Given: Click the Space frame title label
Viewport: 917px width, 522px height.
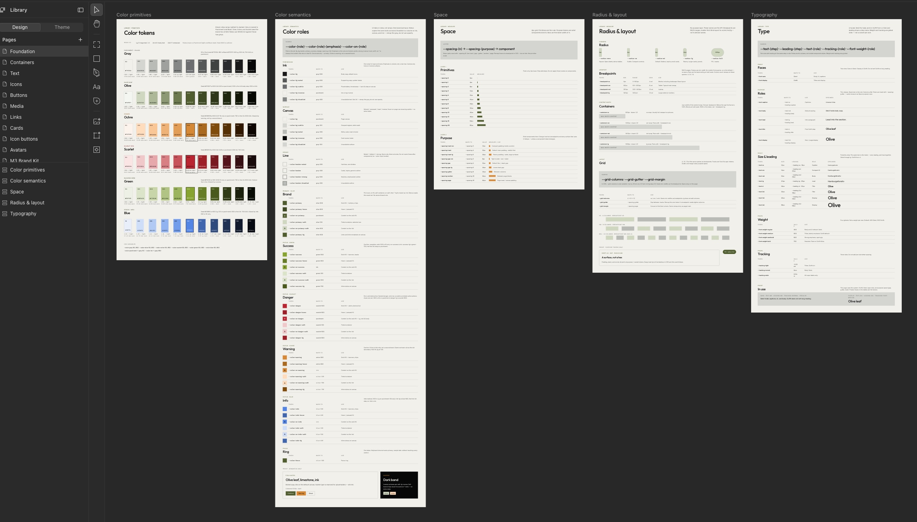Looking at the screenshot, I should coord(441,15).
